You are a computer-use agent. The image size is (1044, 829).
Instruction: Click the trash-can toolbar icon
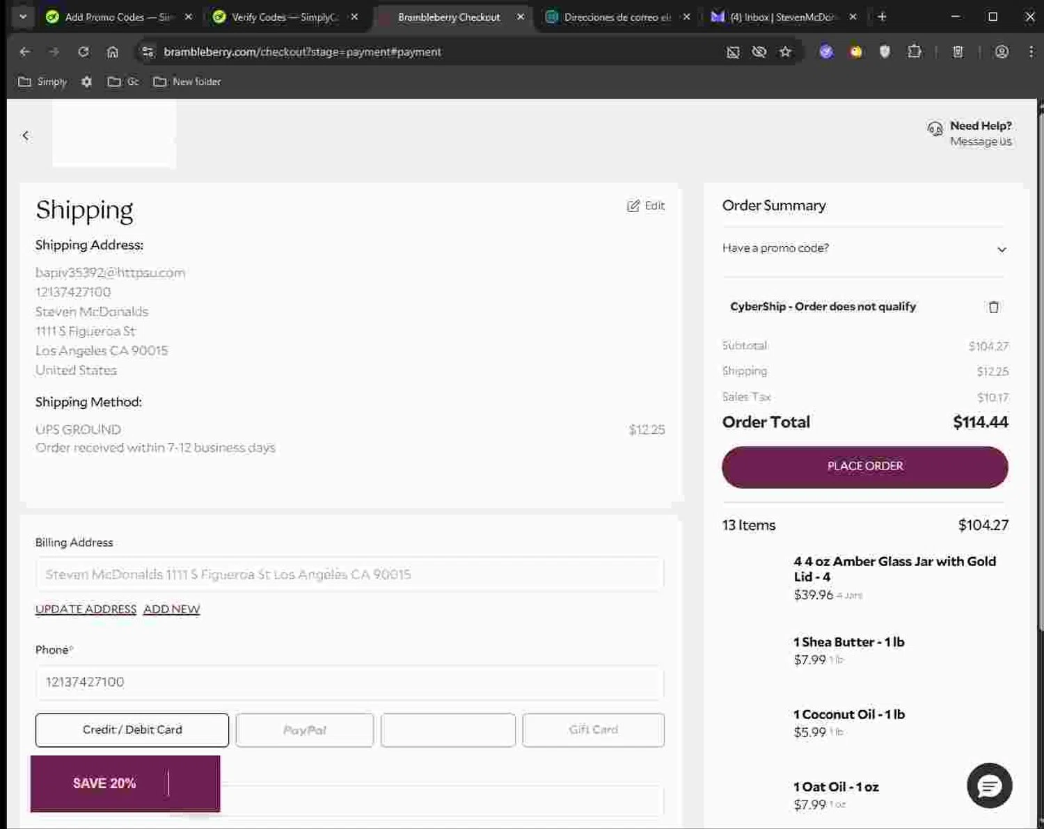click(958, 51)
